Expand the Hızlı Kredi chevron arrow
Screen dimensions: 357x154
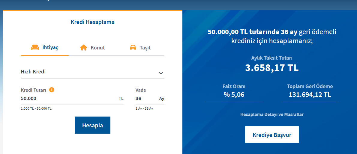click(161, 73)
